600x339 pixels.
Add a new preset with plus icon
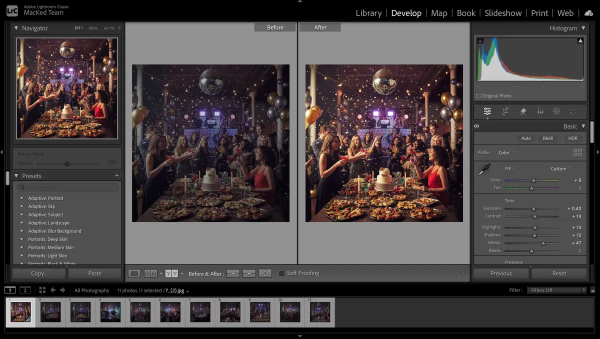[117, 176]
